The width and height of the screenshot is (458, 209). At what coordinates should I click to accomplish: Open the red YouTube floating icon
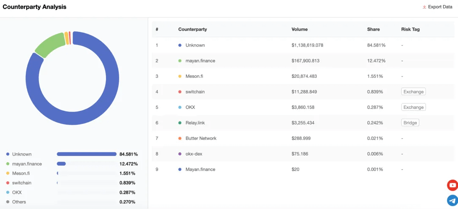pyautogui.click(x=452, y=185)
